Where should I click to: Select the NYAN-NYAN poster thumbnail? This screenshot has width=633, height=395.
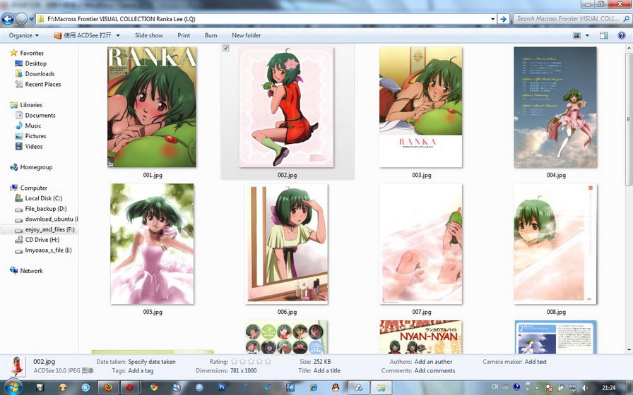click(420, 337)
